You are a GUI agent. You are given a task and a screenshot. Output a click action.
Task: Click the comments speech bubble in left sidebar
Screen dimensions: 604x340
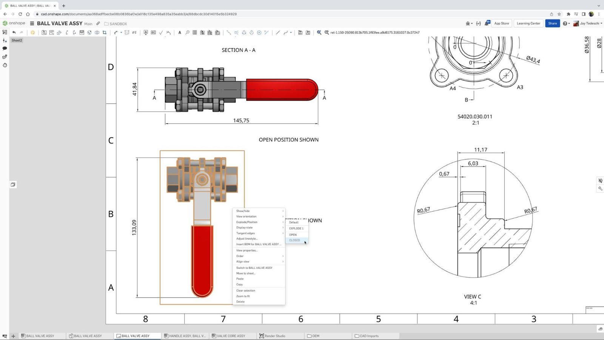[5, 48]
